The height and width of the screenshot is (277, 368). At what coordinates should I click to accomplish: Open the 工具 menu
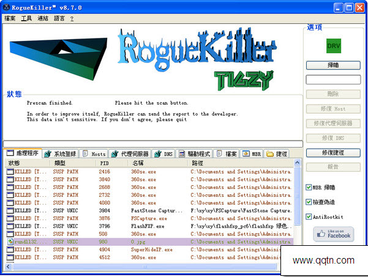coord(26,18)
